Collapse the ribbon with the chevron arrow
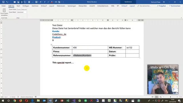 click(181, 18)
